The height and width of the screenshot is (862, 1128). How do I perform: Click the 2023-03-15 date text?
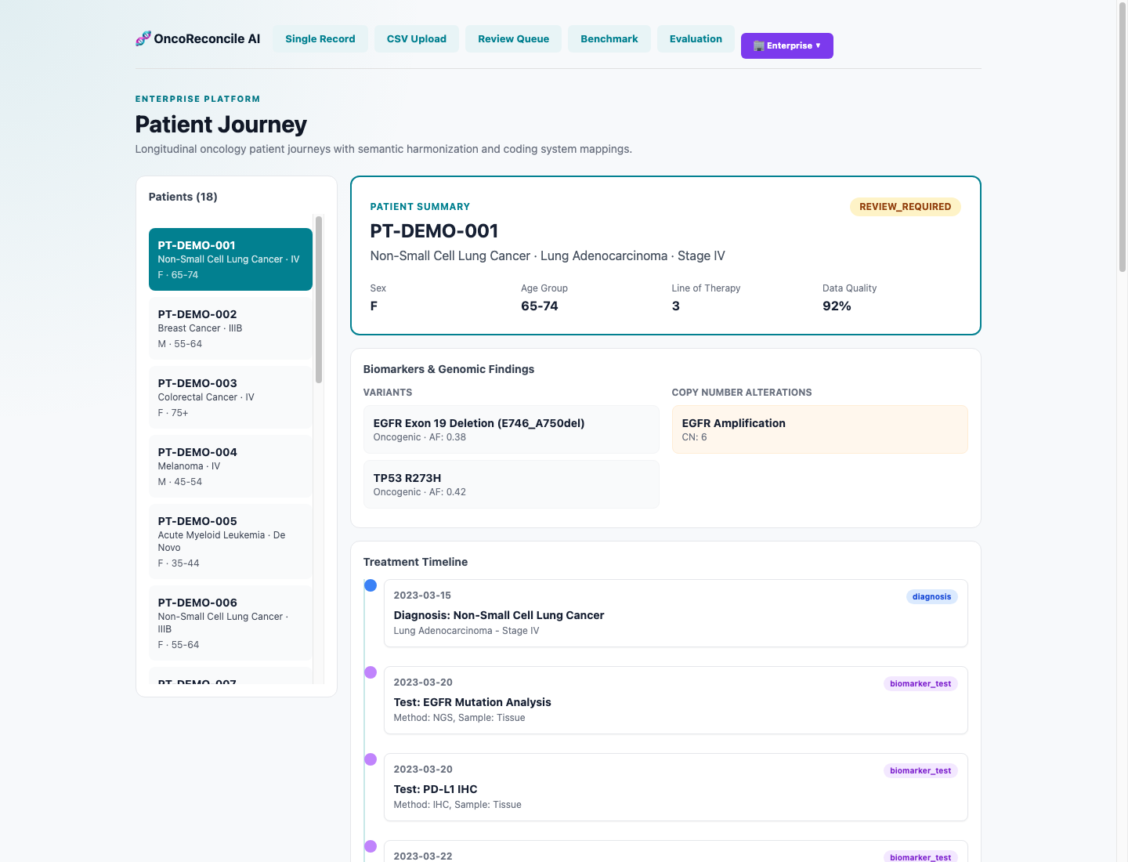(422, 596)
